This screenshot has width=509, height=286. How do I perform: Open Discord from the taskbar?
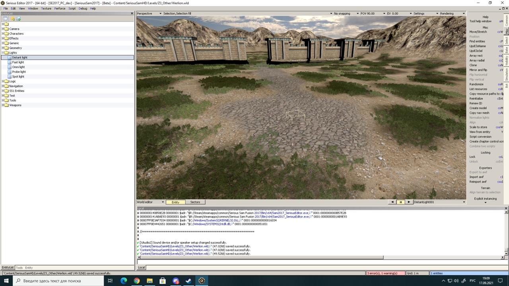point(176,281)
